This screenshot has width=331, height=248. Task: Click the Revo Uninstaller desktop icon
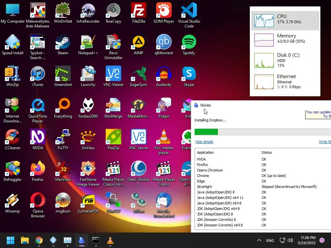[x=113, y=46]
